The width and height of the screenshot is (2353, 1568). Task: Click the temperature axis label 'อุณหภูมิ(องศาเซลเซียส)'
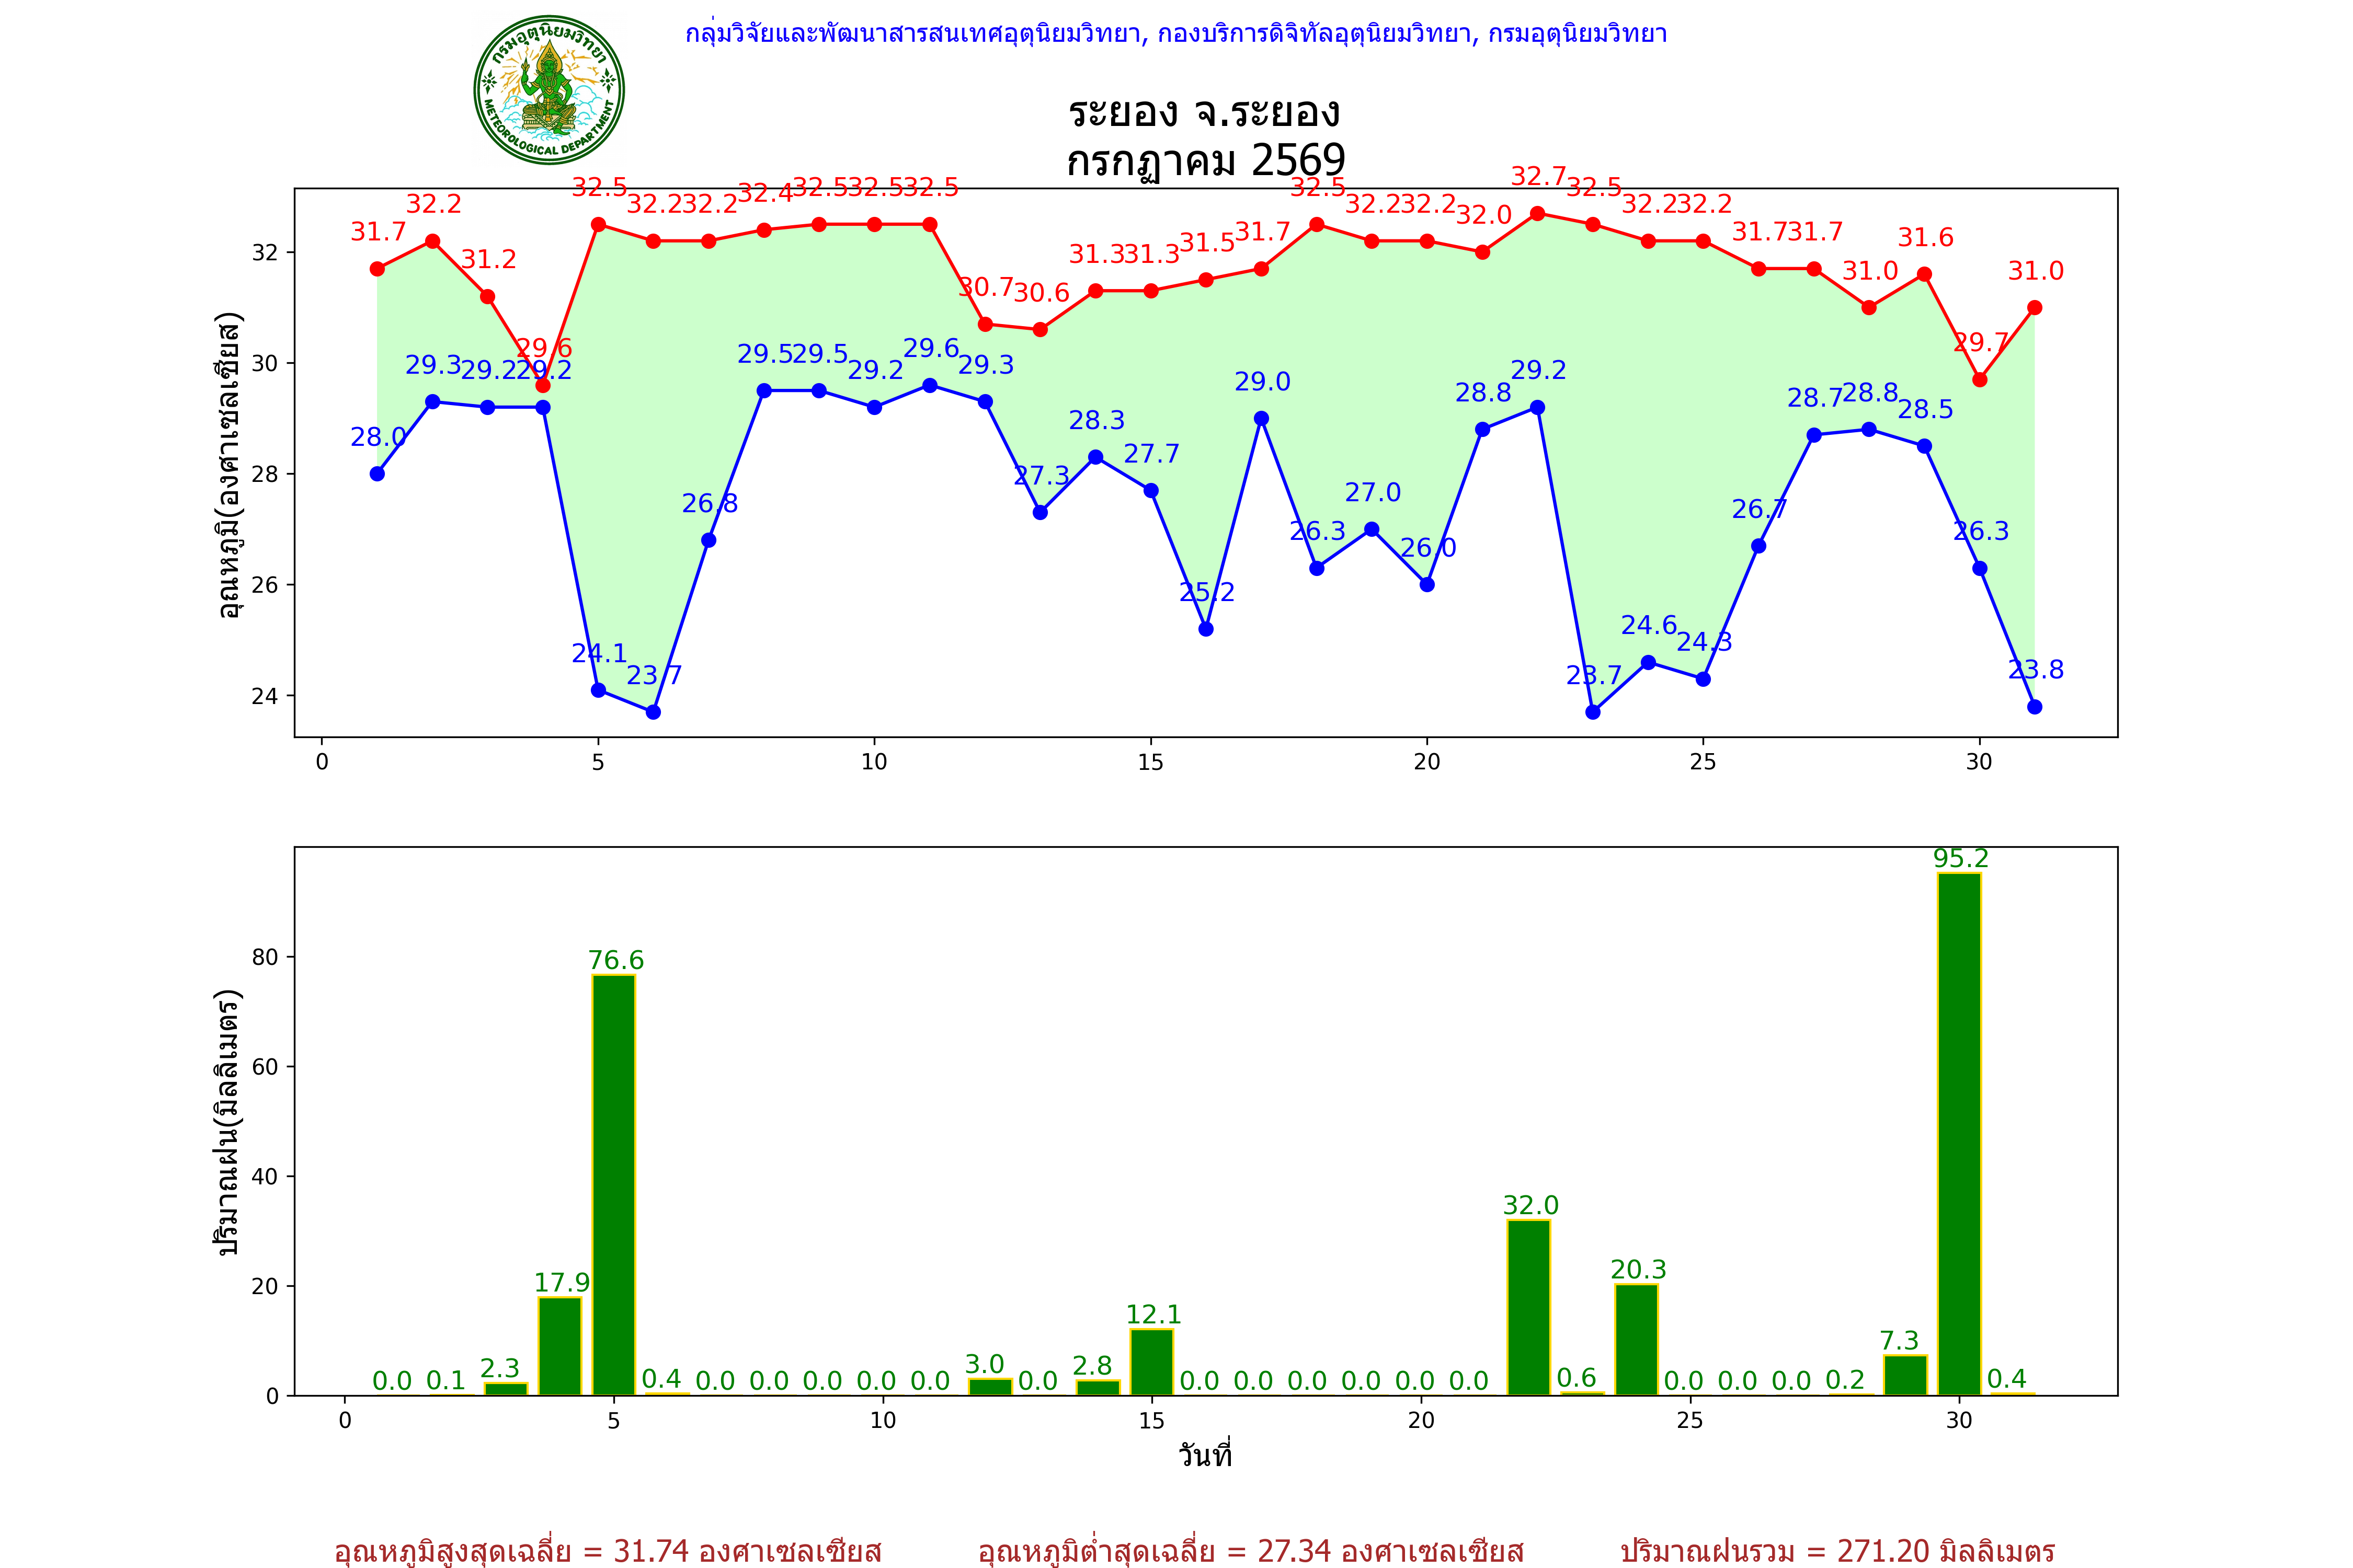(x=230, y=465)
